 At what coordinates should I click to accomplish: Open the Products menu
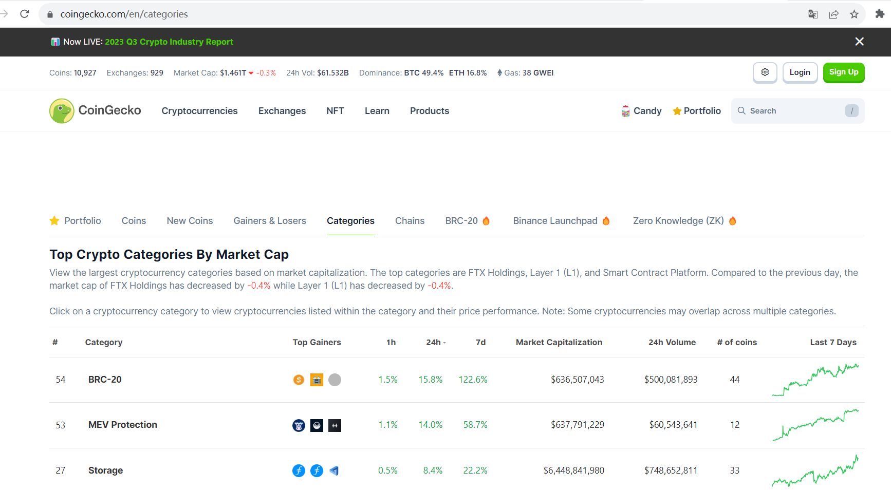tap(430, 111)
